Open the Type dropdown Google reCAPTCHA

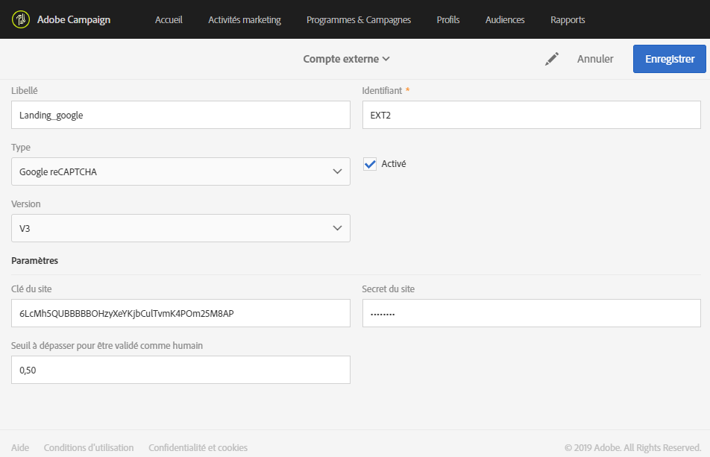click(180, 171)
